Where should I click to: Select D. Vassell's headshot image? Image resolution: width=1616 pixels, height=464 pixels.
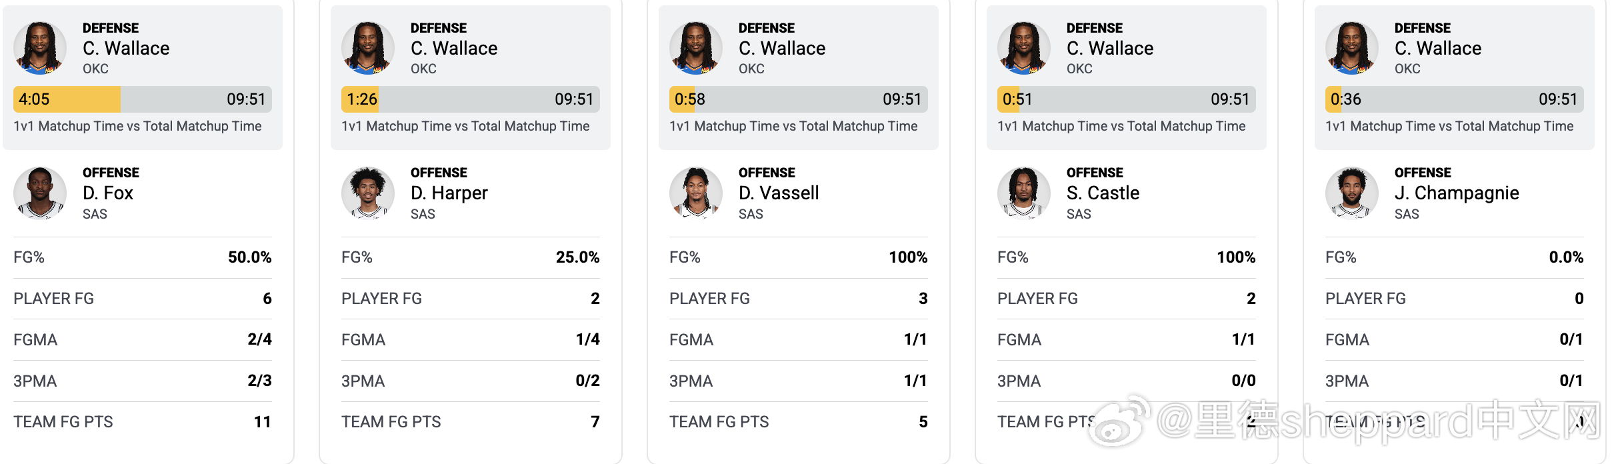(696, 193)
